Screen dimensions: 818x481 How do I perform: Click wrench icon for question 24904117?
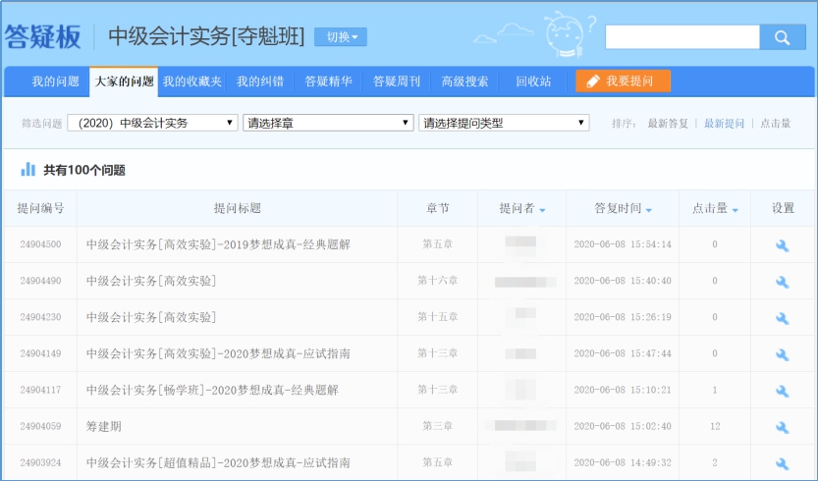(783, 391)
